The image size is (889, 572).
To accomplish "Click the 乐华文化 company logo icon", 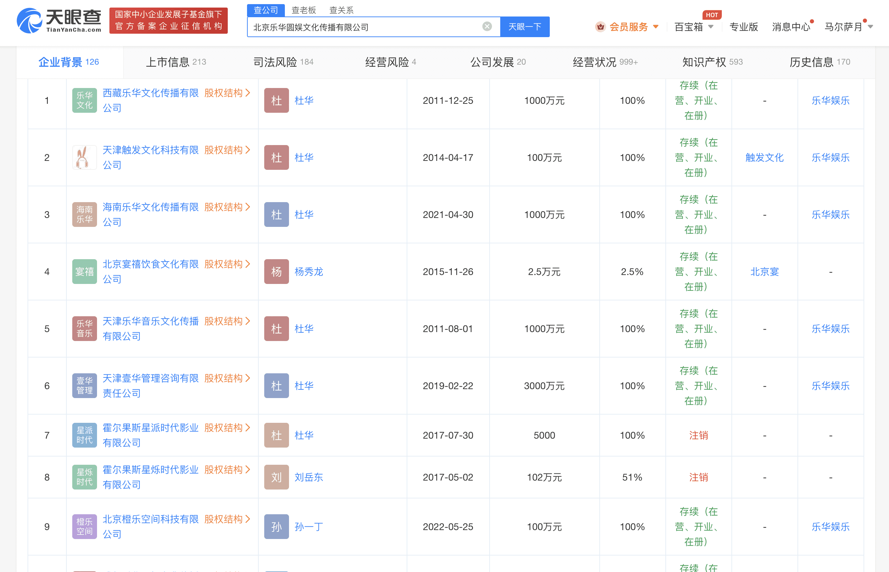I will [x=84, y=100].
